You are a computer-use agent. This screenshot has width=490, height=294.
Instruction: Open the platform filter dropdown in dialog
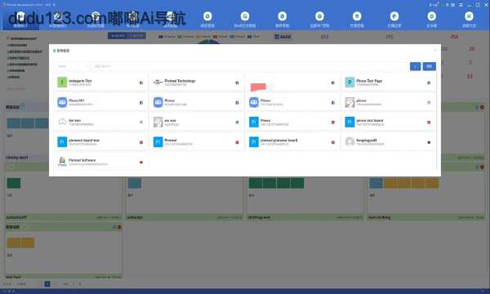click(x=72, y=66)
